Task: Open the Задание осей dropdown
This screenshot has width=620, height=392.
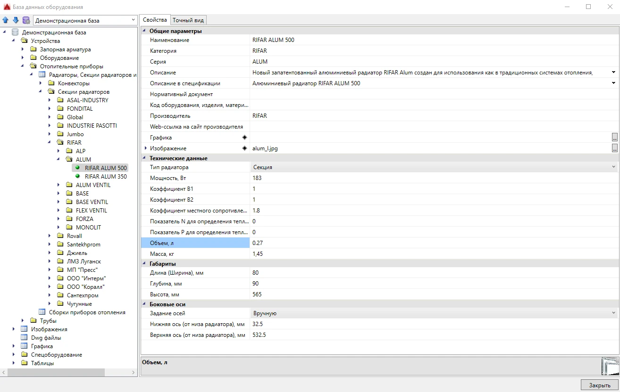Action: click(613, 313)
